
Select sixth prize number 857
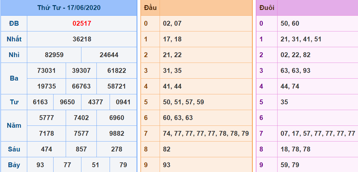(x=81, y=149)
